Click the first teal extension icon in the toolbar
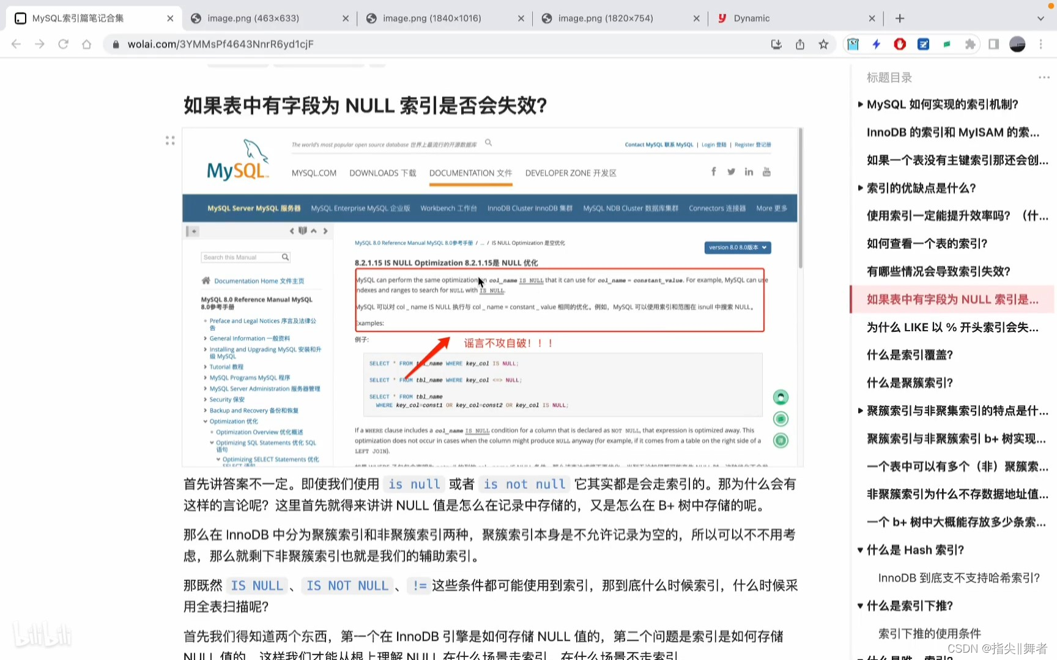Image resolution: width=1057 pixels, height=660 pixels. tap(853, 44)
